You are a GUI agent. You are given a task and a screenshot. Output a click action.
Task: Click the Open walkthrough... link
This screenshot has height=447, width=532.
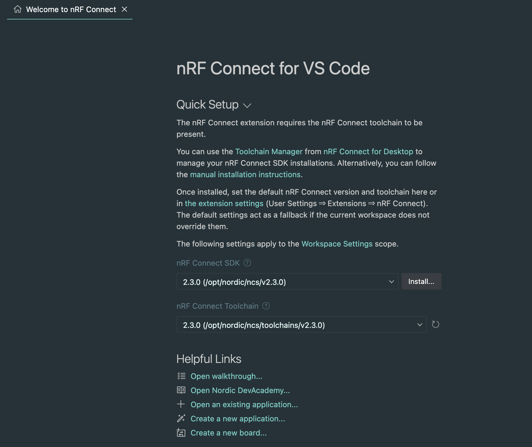click(x=226, y=376)
